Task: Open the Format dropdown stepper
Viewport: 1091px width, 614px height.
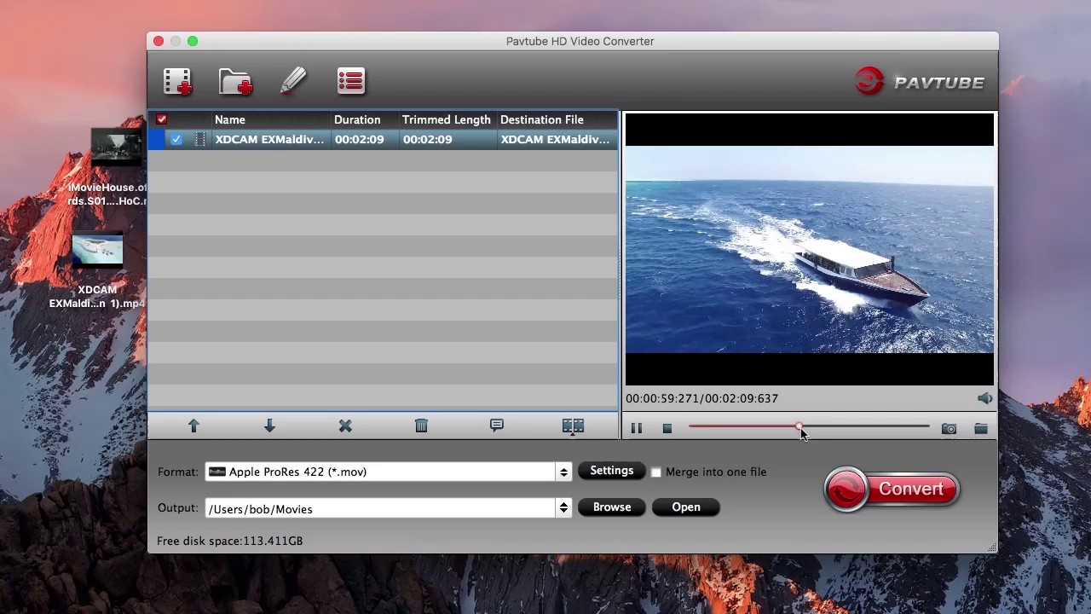Action: [x=563, y=472]
